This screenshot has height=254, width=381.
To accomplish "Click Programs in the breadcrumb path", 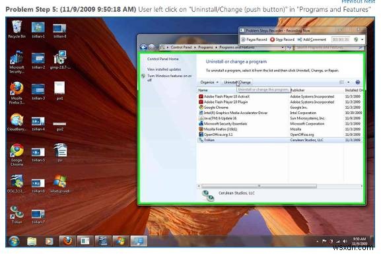I will pyautogui.click(x=205, y=48).
